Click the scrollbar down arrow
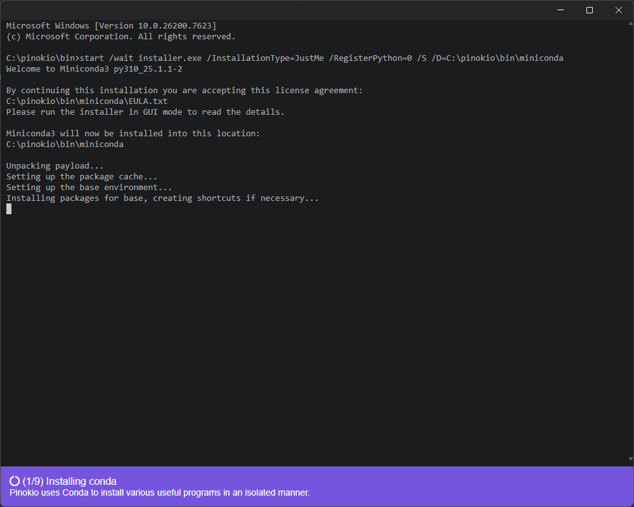The height and width of the screenshot is (507, 634). [629, 459]
